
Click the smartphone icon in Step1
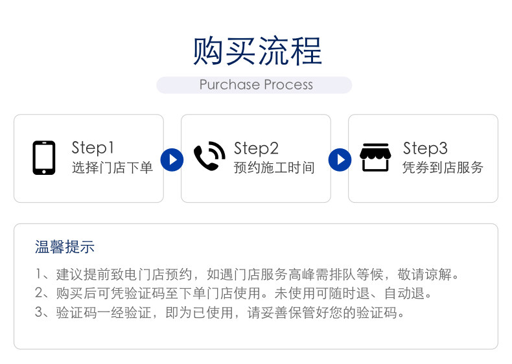44,157
